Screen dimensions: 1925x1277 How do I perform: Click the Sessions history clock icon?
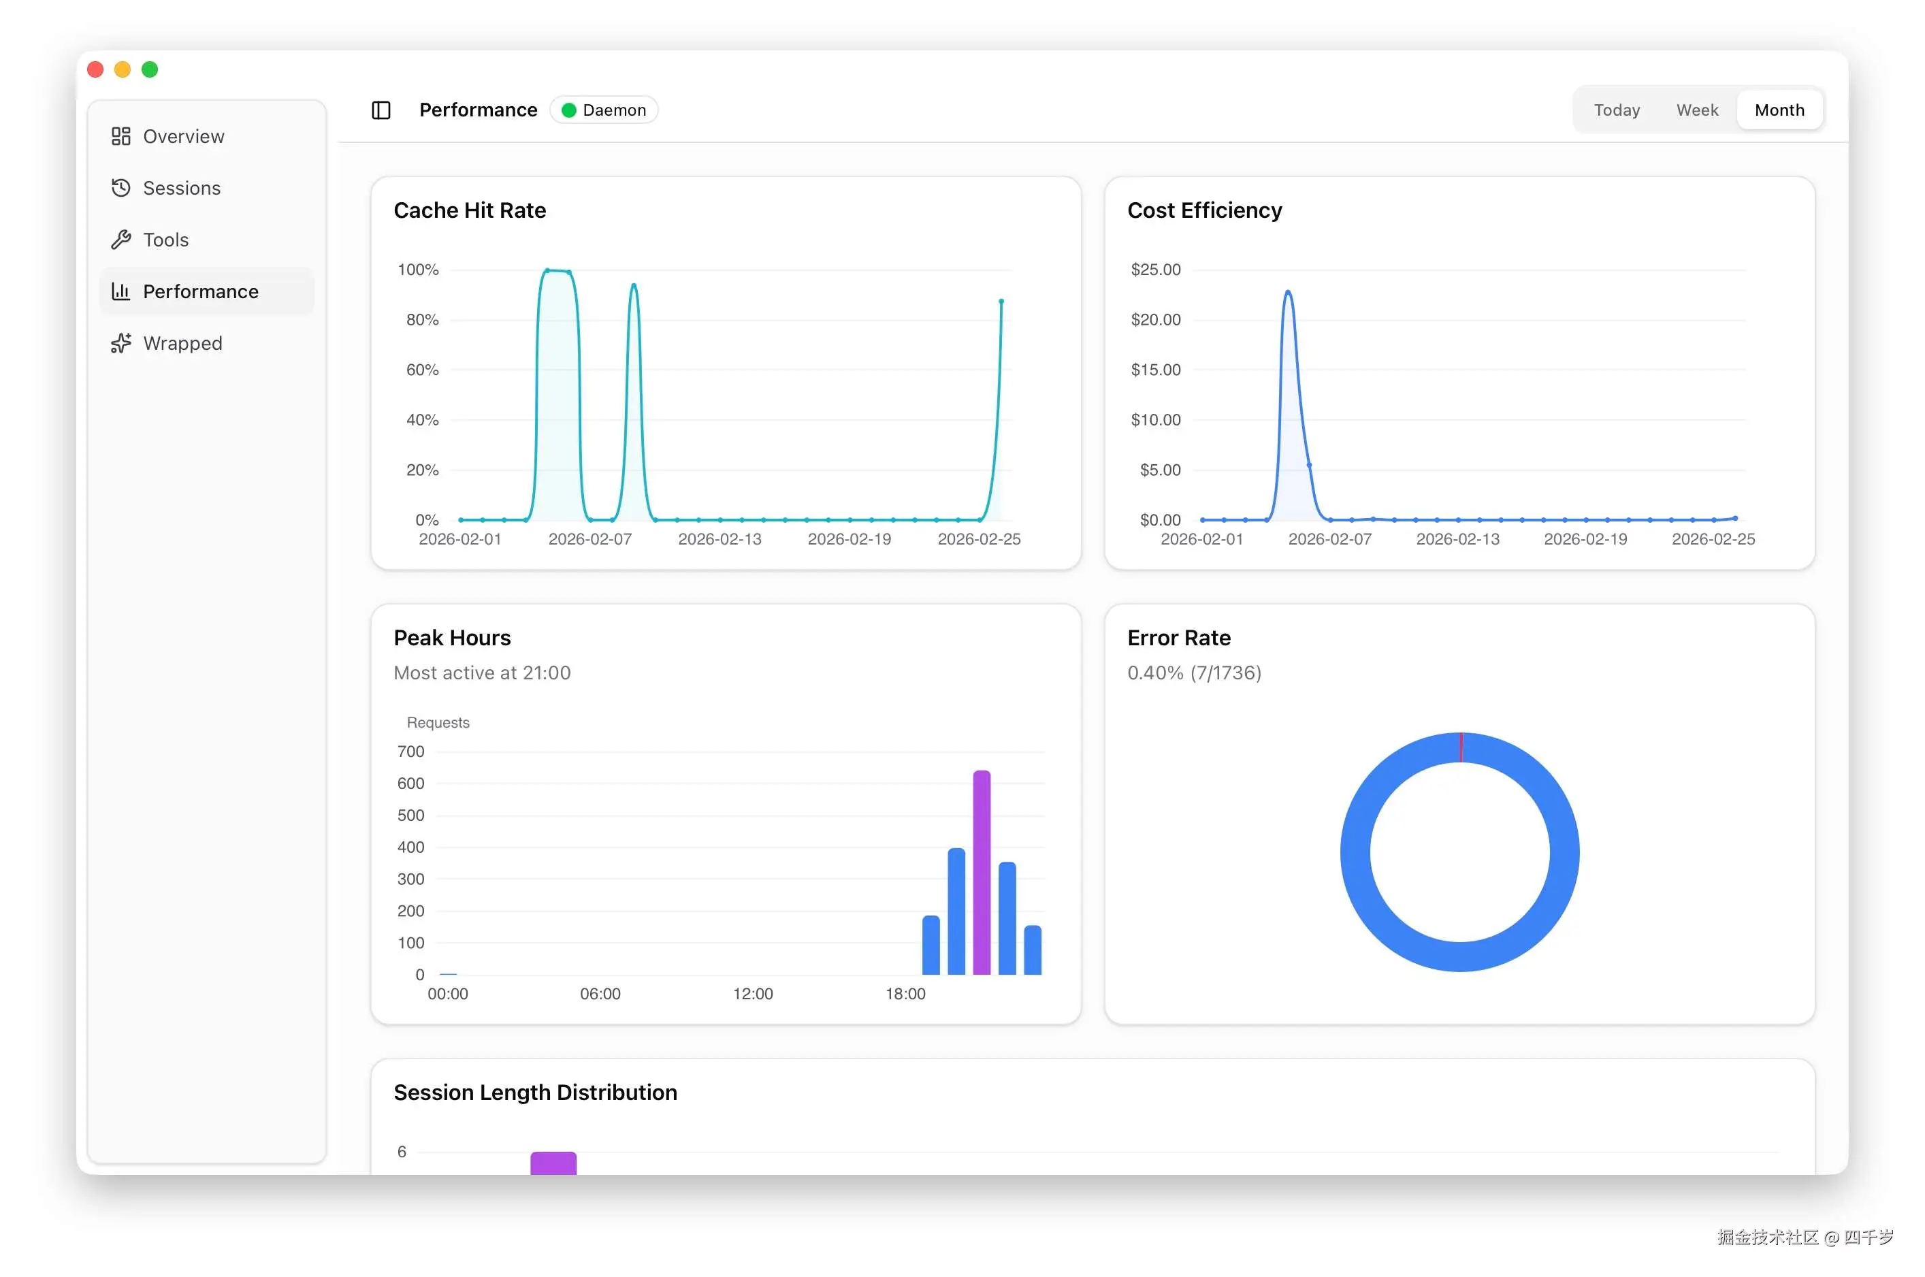[x=120, y=188]
